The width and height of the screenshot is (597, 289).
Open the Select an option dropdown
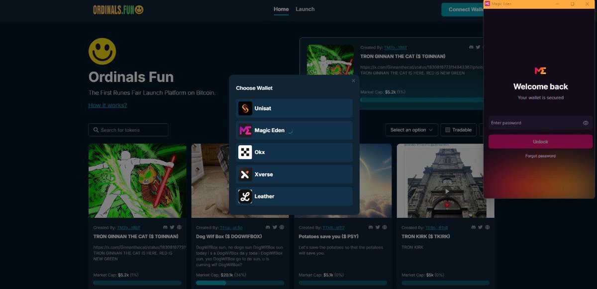(x=411, y=130)
